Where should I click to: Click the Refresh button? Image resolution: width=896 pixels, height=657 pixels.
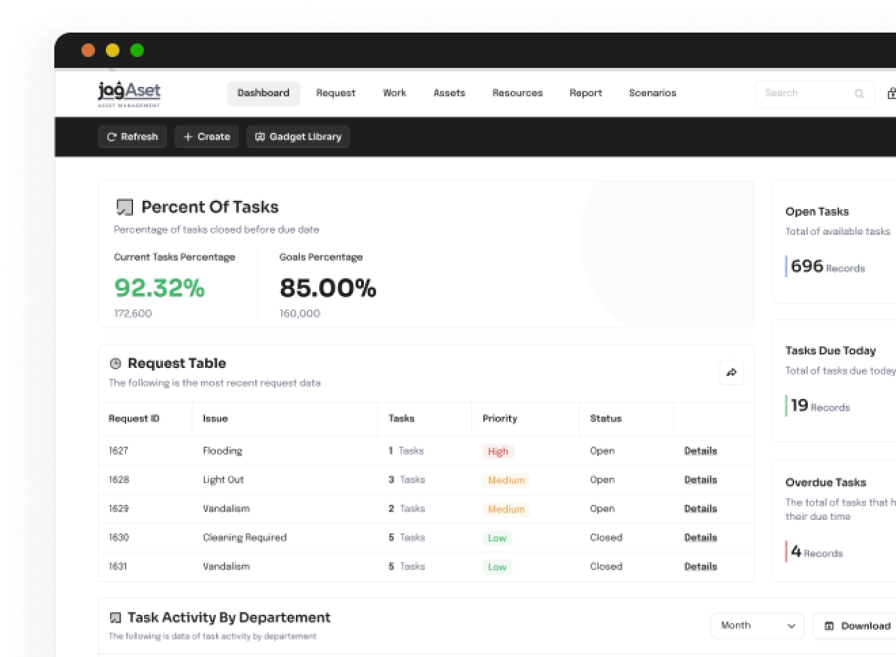coord(132,136)
